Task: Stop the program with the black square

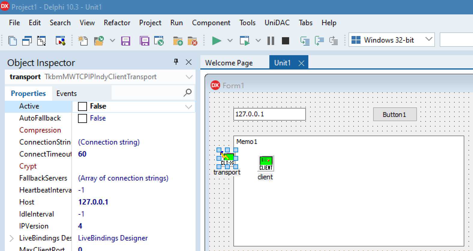Action: (286, 40)
